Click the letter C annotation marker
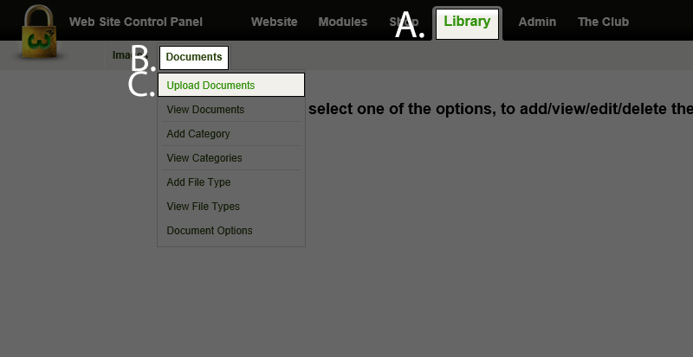The image size is (693, 357). click(x=141, y=85)
